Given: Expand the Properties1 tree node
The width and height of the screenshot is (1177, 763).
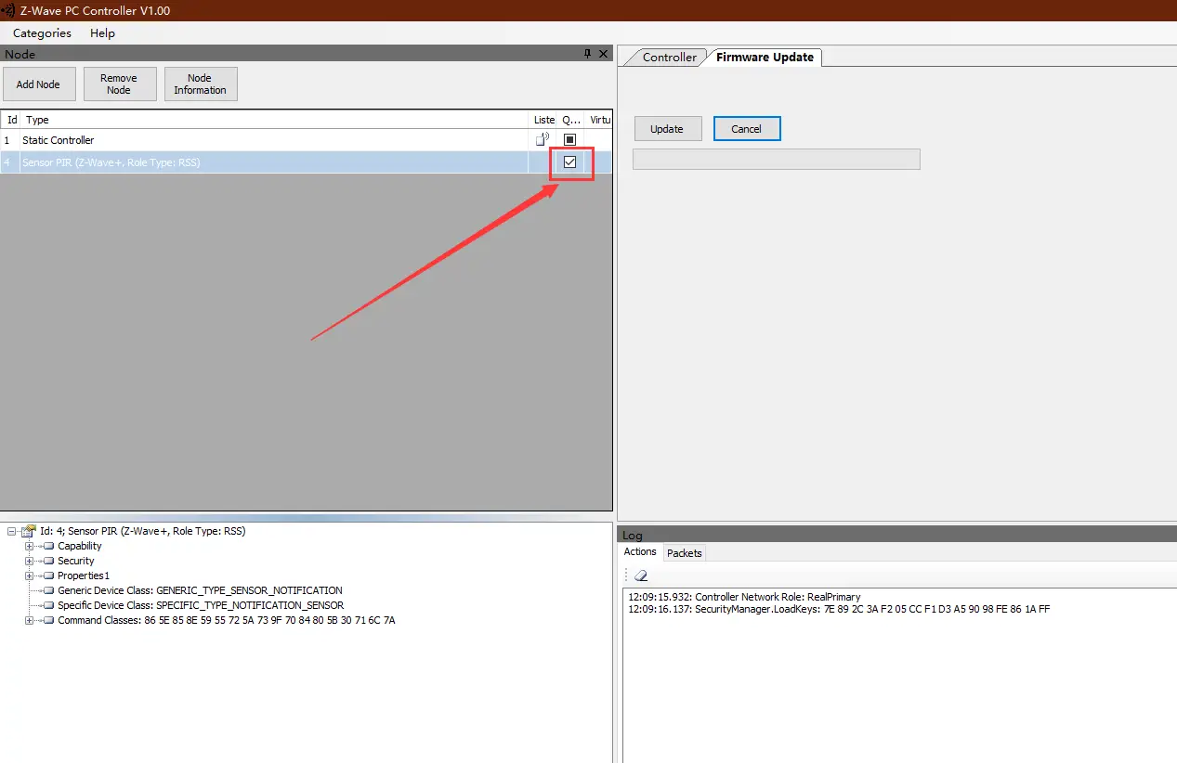Looking at the screenshot, I should [29, 575].
